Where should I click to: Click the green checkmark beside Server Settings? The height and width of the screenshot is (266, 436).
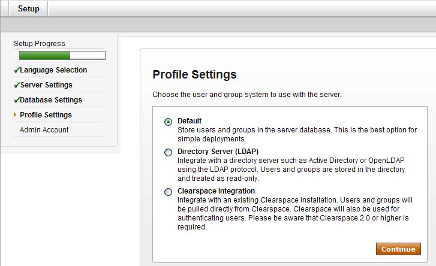17,85
